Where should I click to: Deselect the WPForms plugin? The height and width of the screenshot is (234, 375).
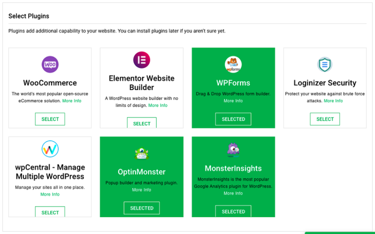[x=233, y=119]
